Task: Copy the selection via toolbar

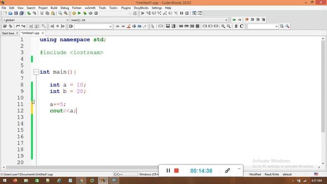Action: [x=48, y=13]
